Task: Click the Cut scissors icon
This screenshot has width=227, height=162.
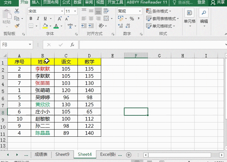Action: (x=17, y=11)
